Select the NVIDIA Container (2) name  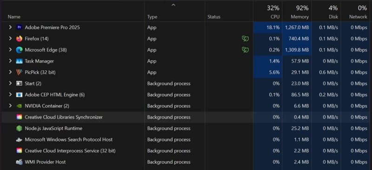47,106
